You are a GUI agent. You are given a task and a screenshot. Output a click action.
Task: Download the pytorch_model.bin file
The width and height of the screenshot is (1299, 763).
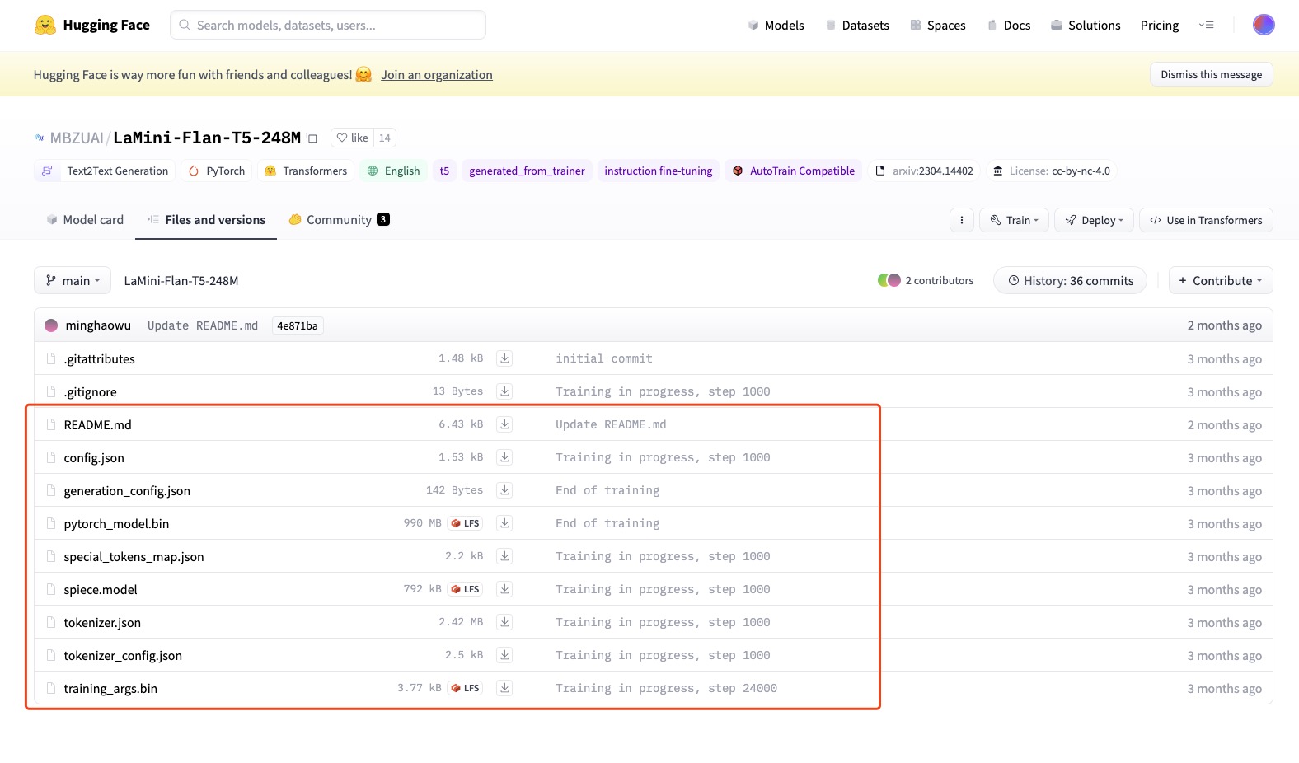(505, 523)
